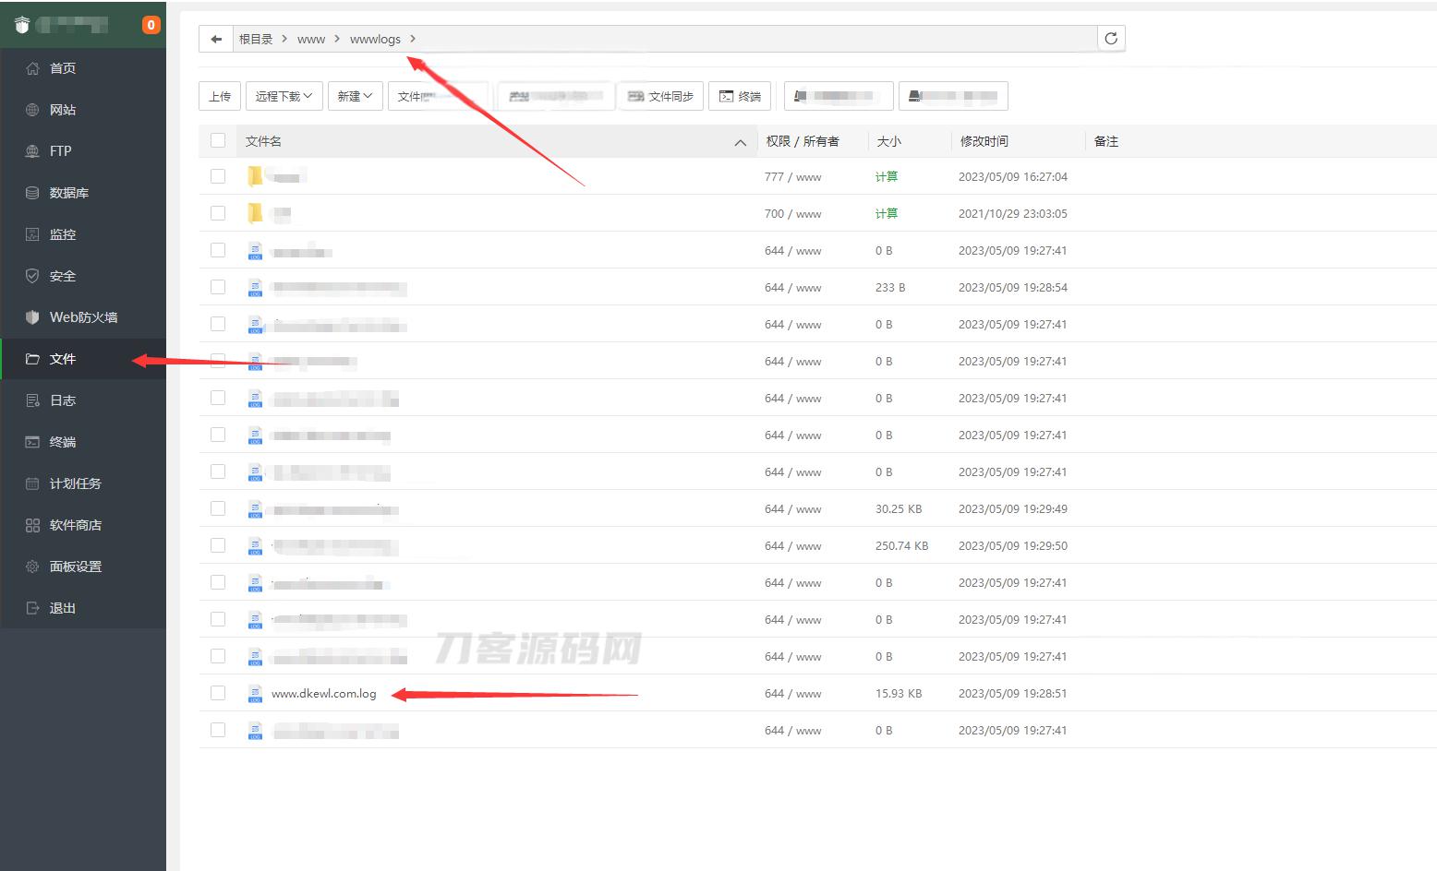The height and width of the screenshot is (871, 1437).
Task: Click the date 2023/05/09 16:27:04
Action: (x=1013, y=176)
